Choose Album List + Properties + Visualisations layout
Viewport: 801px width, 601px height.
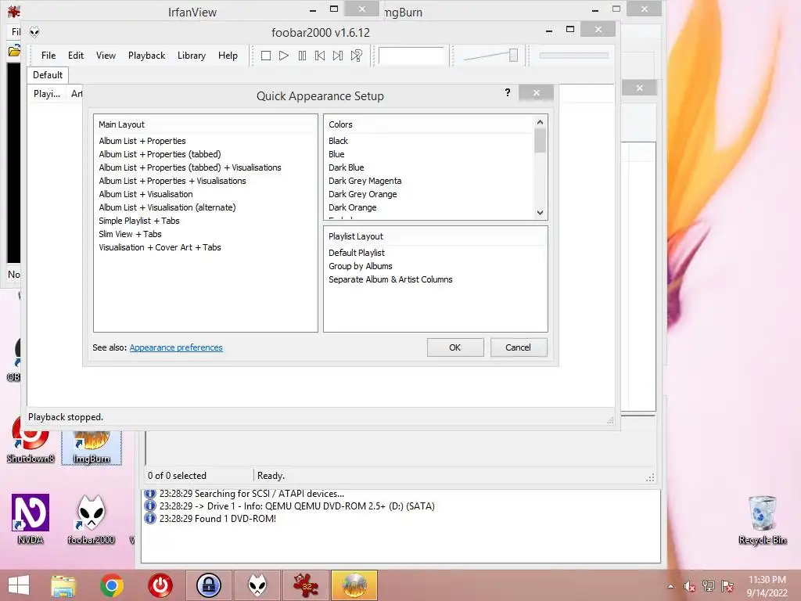[172, 181]
